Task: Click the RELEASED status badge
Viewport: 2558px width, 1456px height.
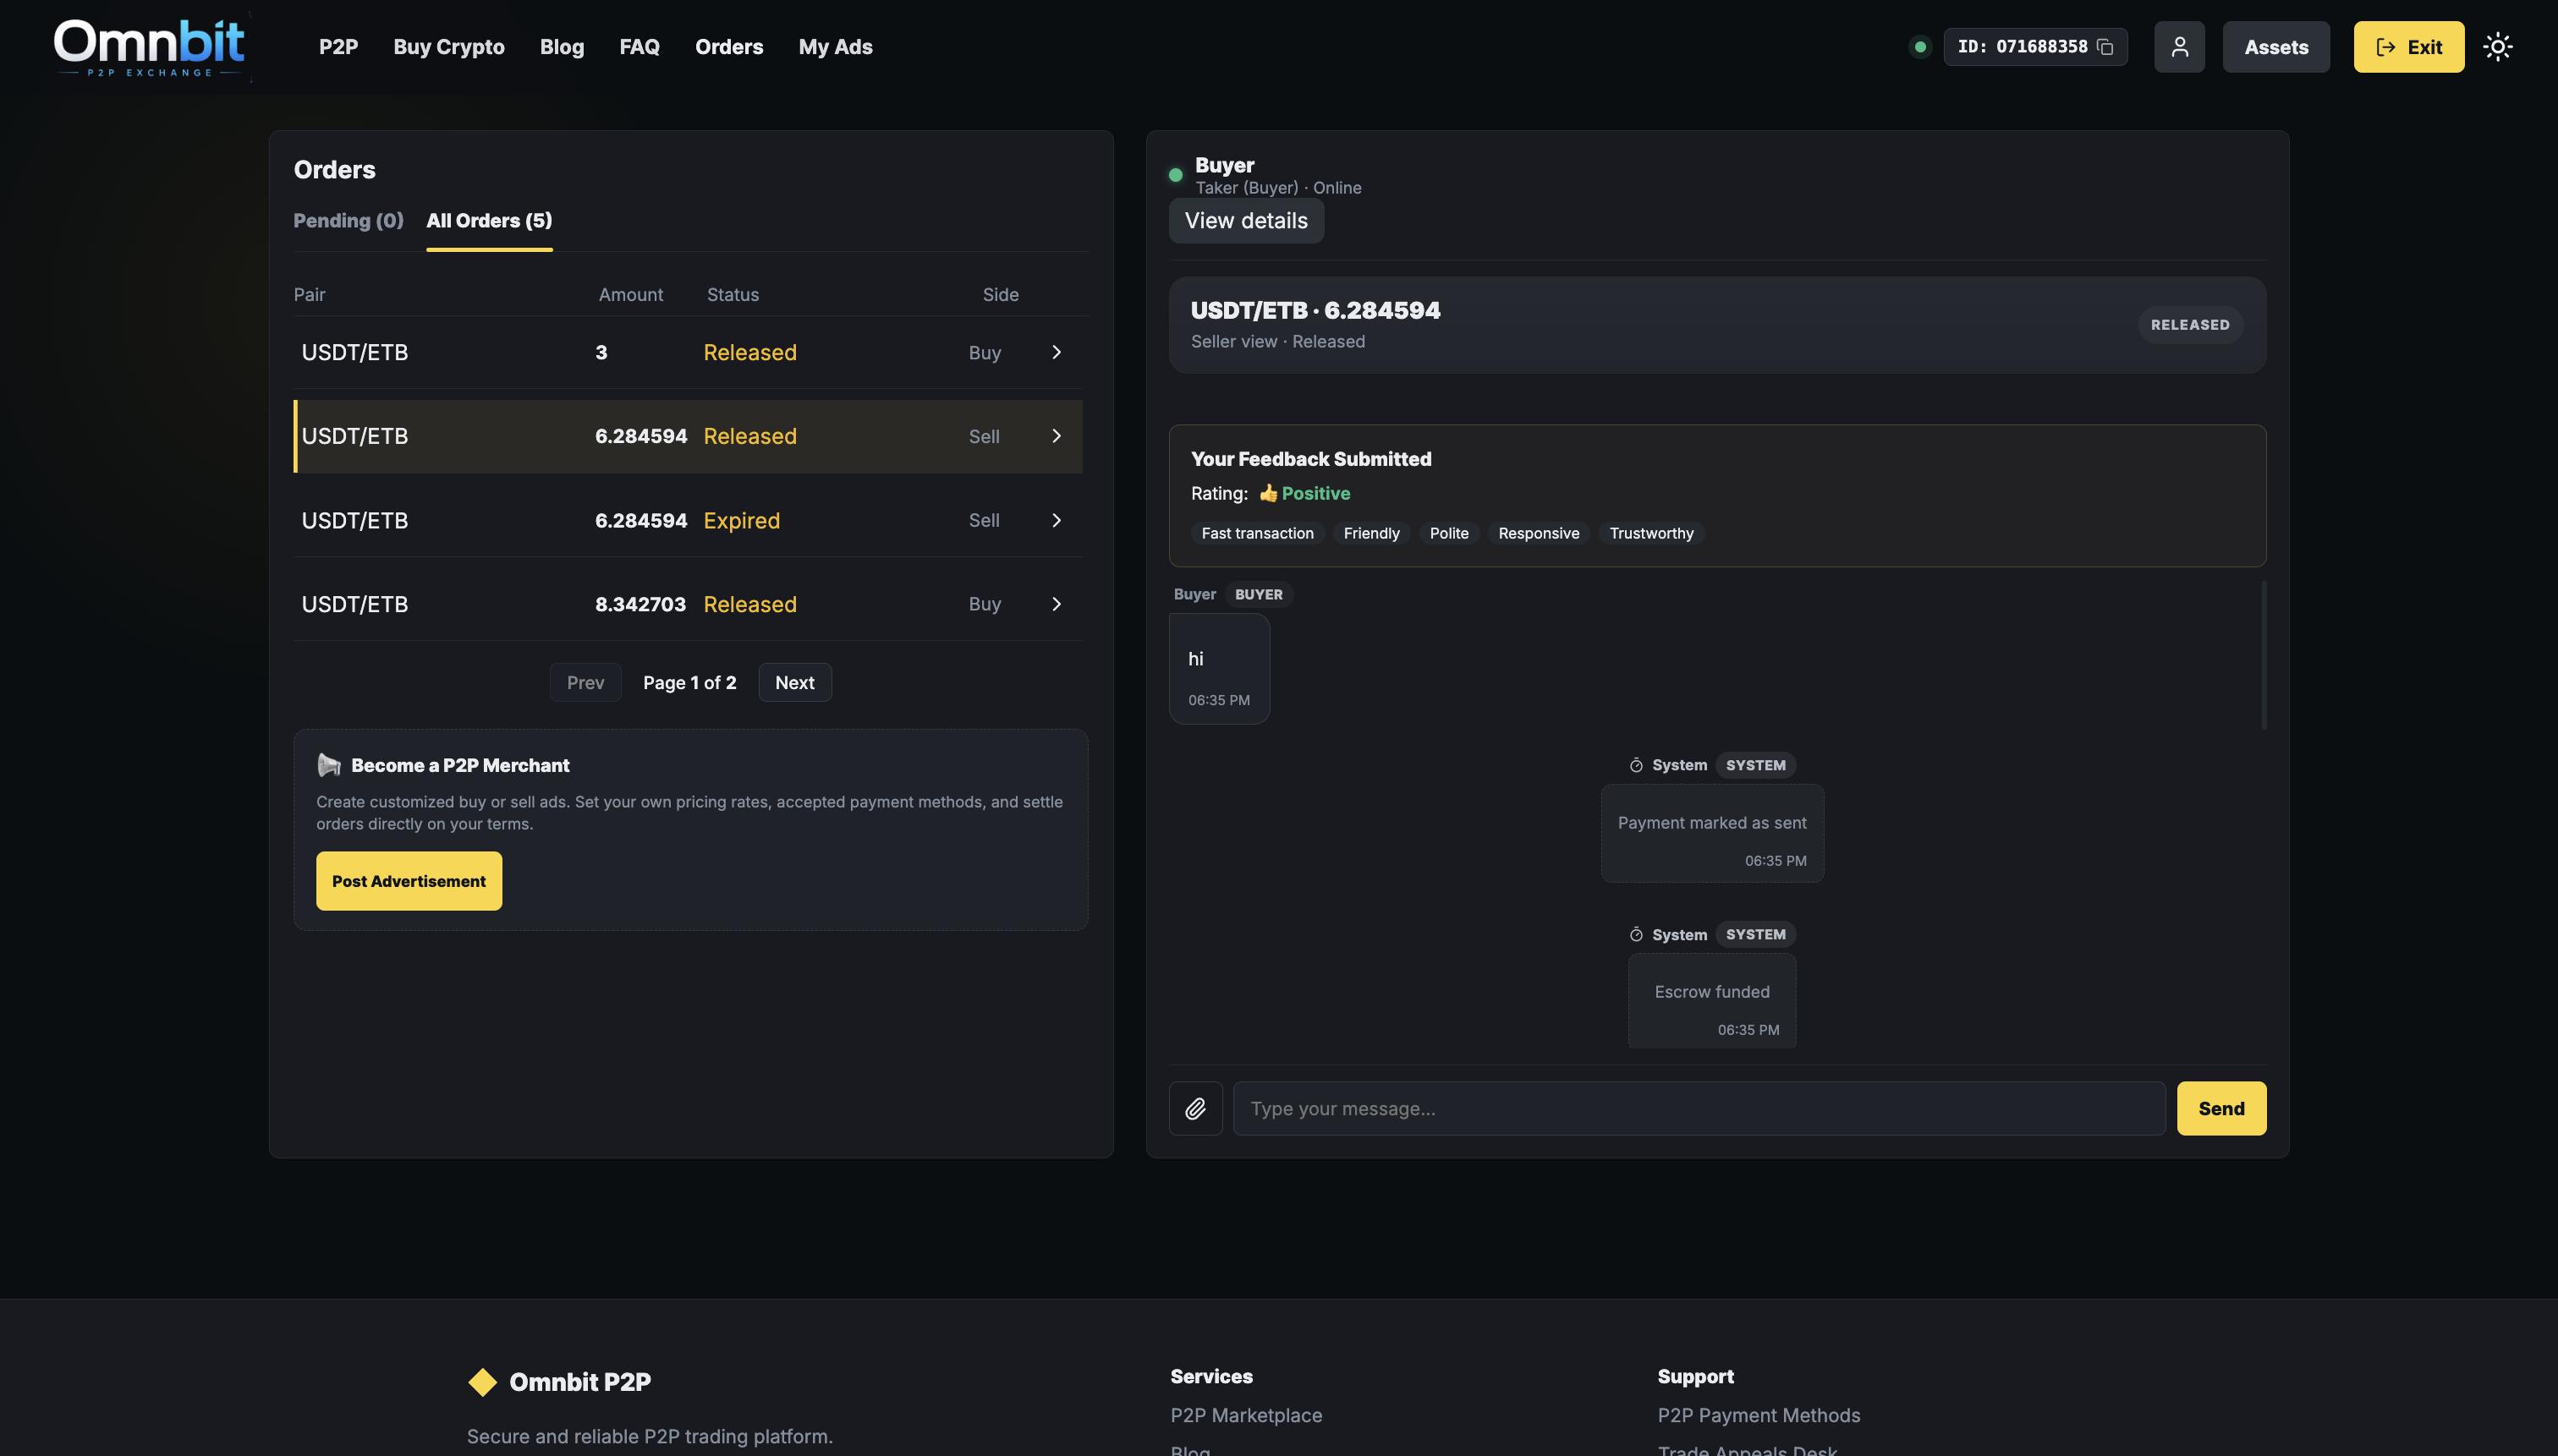Action: click(2190, 325)
